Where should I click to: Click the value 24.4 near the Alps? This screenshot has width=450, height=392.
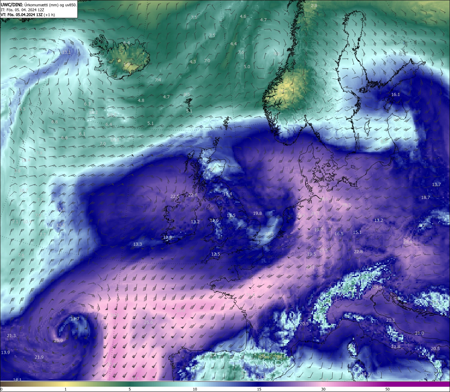pos(377,288)
